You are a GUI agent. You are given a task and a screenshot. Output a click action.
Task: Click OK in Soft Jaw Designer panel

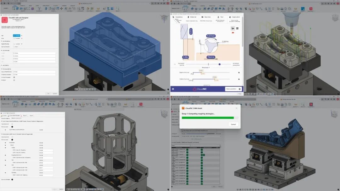pyautogui.click(x=48, y=93)
